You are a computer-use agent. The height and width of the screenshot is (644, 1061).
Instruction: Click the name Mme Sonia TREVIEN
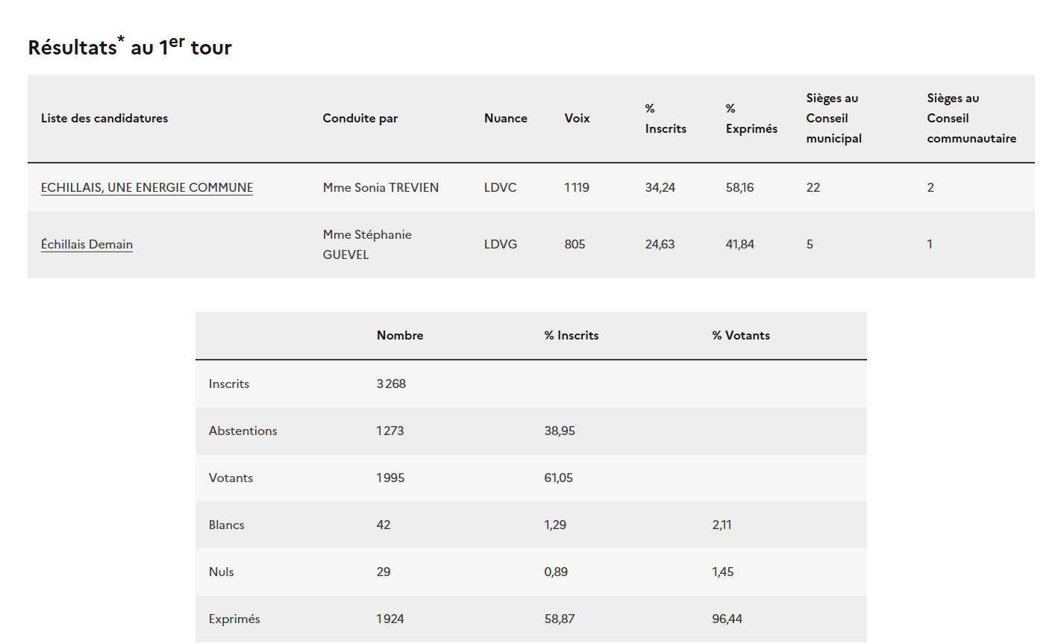pyautogui.click(x=381, y=187)
